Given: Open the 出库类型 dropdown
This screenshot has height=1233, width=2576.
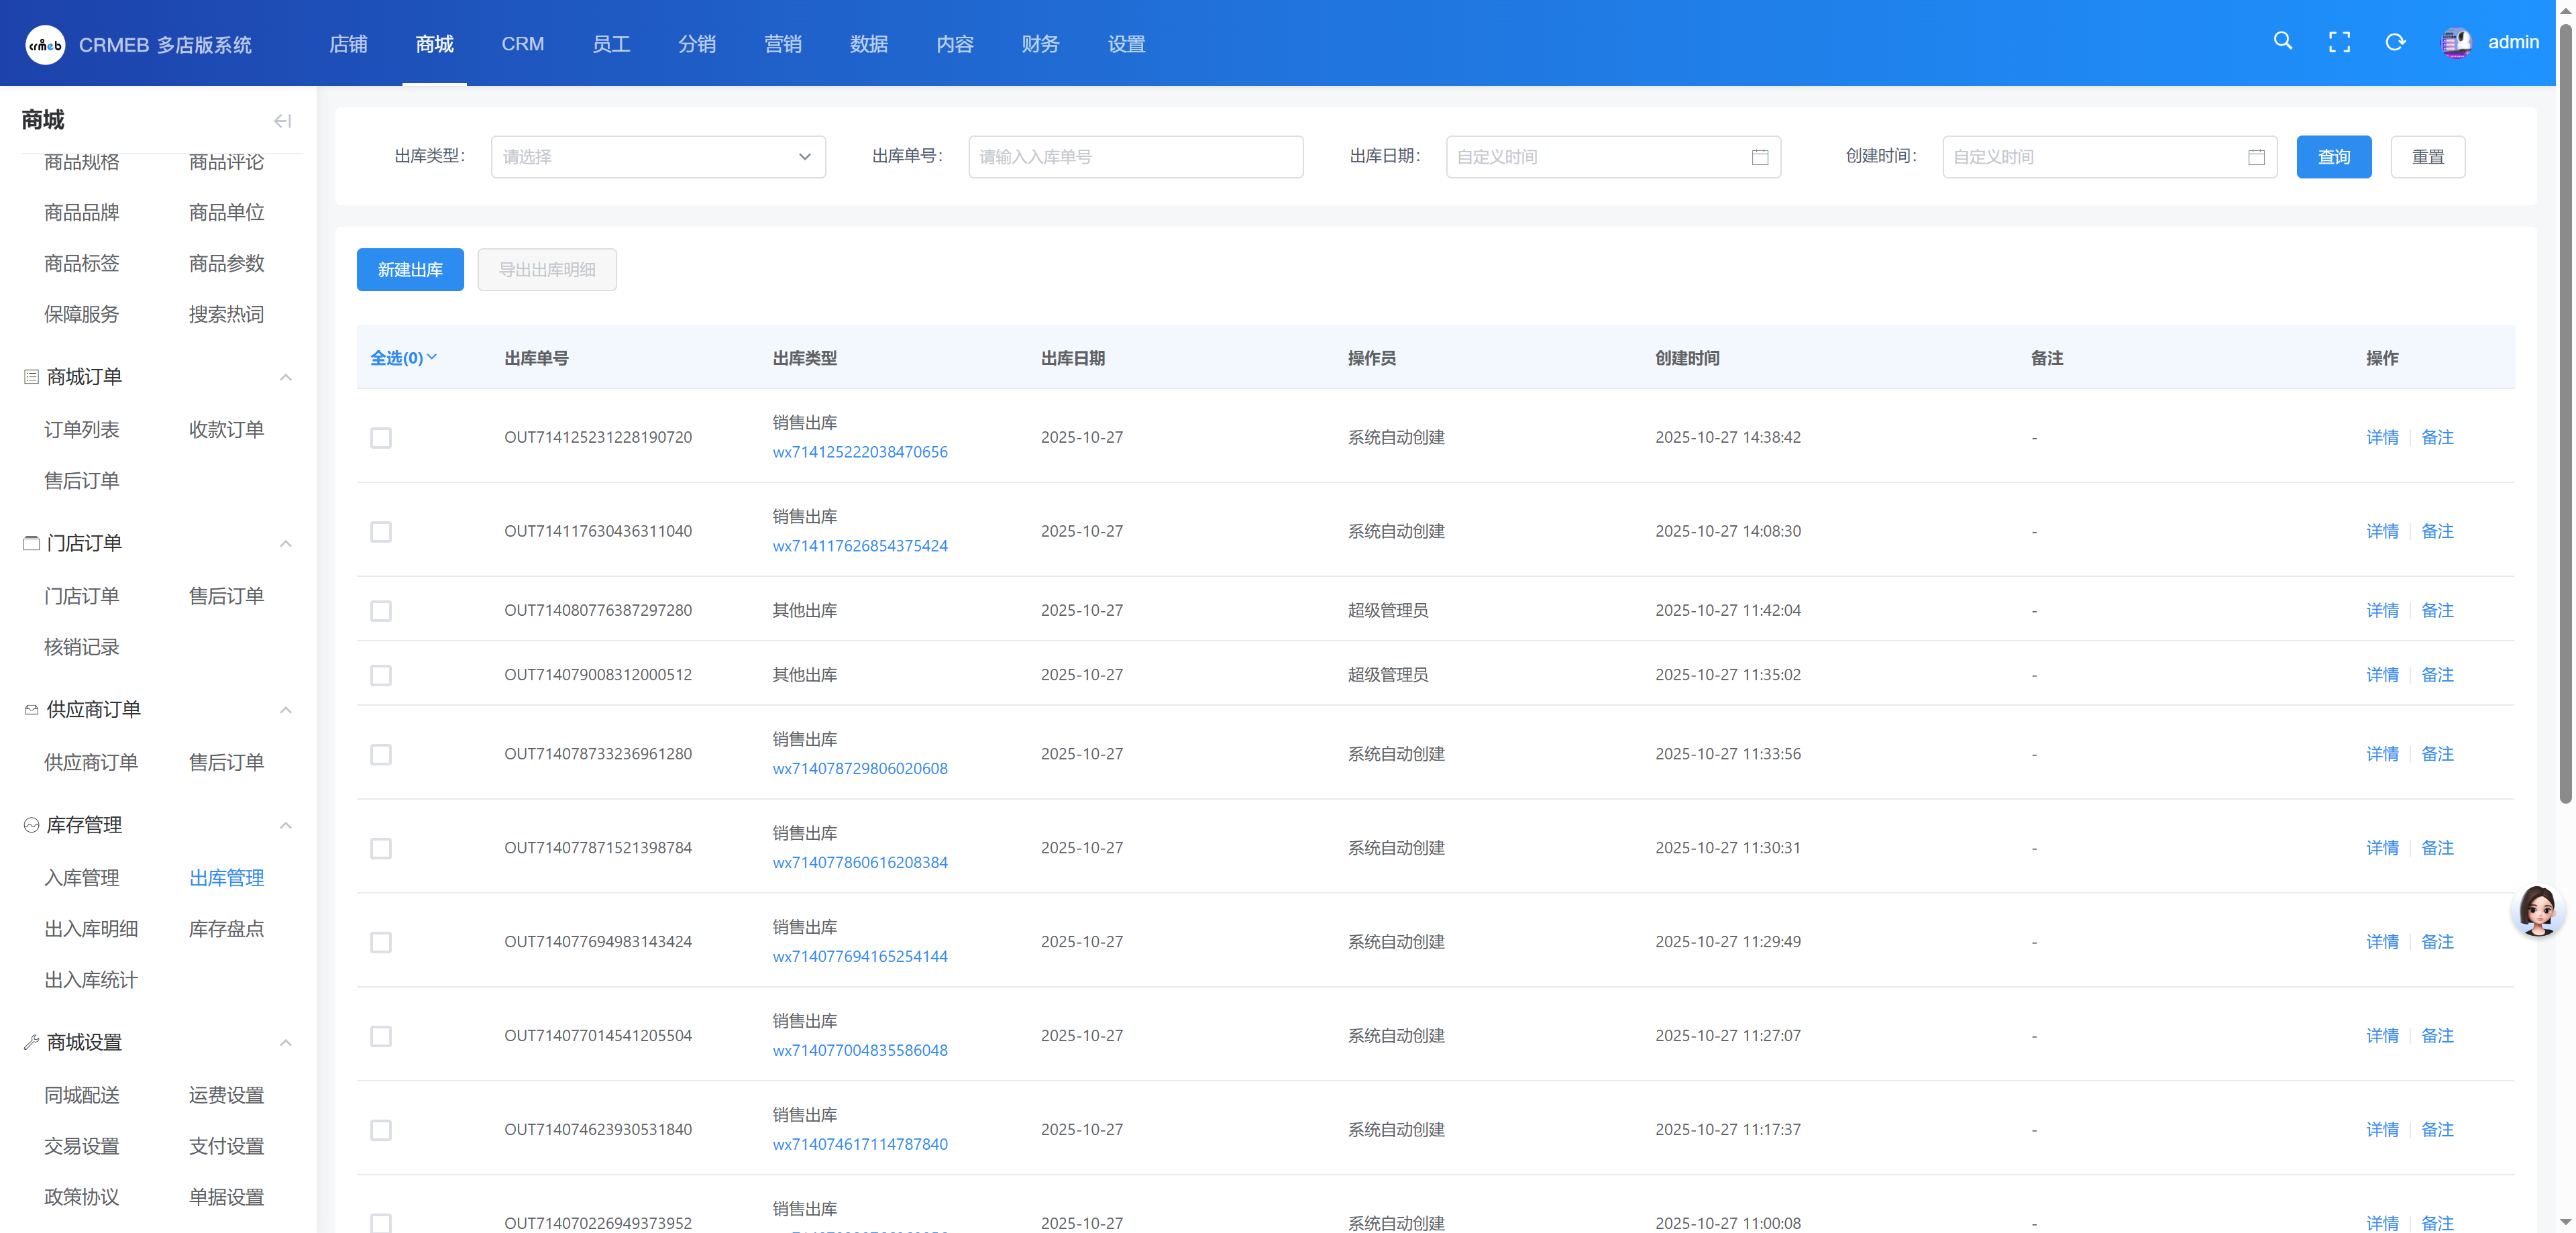Looking at the screenshot, I should click(658, 157).
